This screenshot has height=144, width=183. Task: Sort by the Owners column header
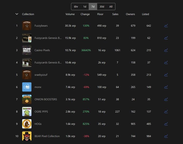tap(130, 14)
